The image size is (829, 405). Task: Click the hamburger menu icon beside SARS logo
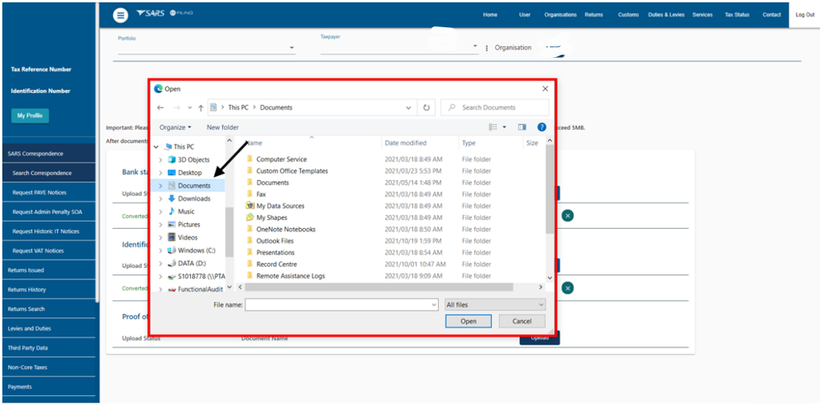[121, 15]
